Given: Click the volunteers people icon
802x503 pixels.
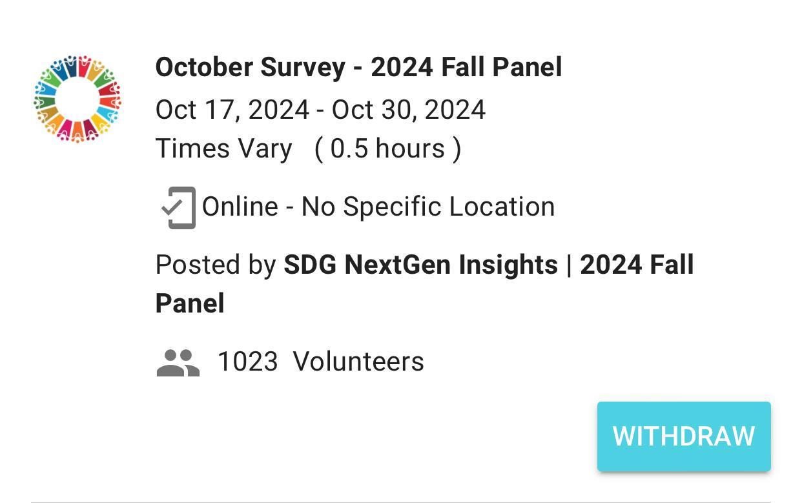Looking at the screenshot, I should point(178,362).
